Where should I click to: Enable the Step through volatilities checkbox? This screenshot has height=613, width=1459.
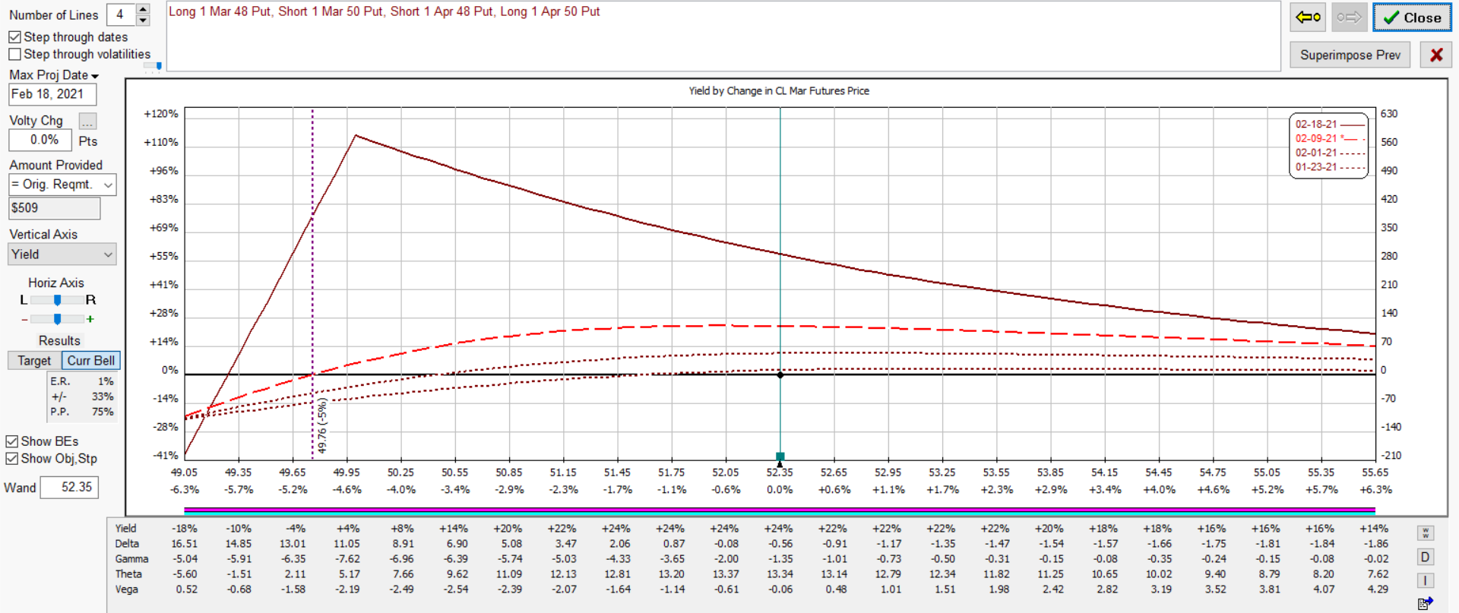pyautogui.click(x=14, y=54)
